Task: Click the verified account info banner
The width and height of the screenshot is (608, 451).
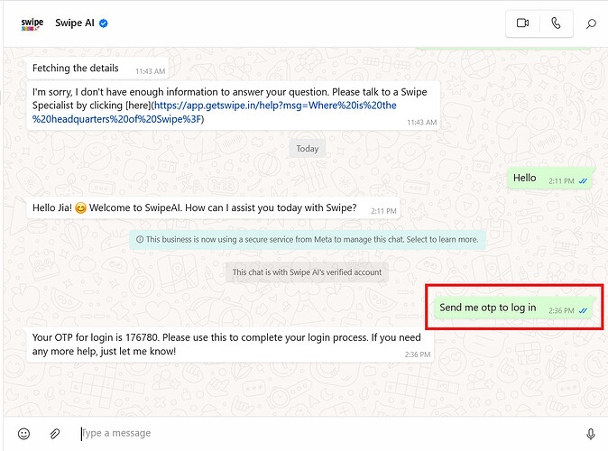Action: 307,272
